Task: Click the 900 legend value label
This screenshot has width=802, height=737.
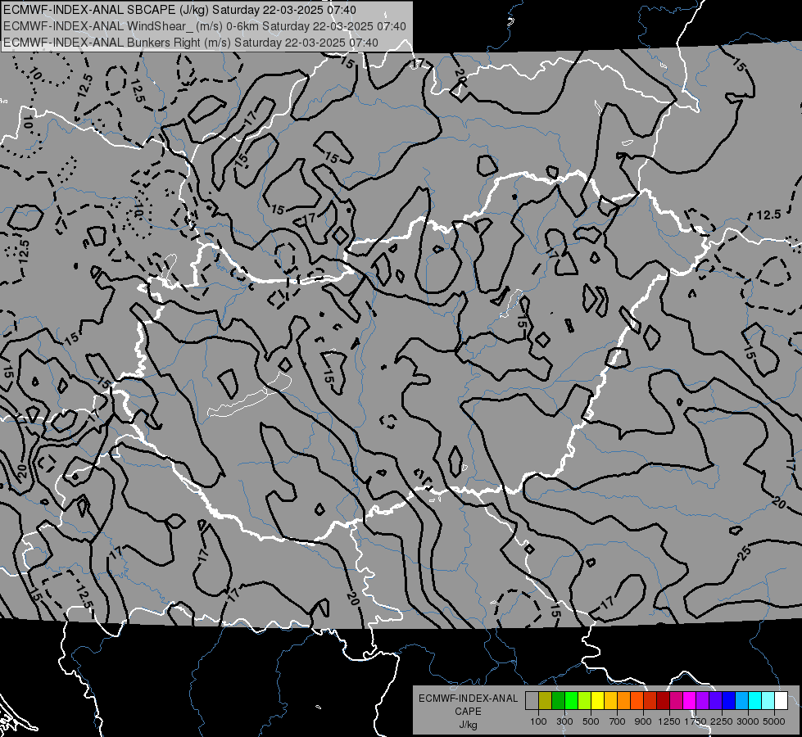Action: click(x=643, y=721)
